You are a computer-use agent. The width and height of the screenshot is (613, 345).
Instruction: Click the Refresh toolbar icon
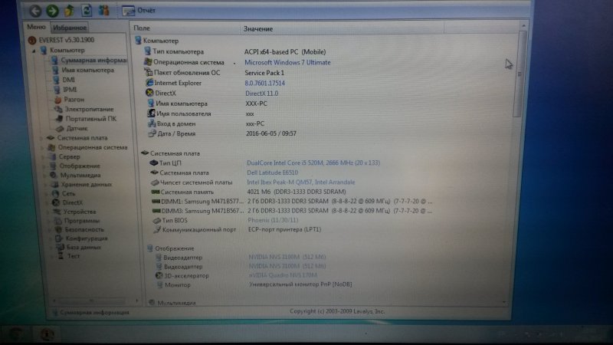tap(86, 11)
